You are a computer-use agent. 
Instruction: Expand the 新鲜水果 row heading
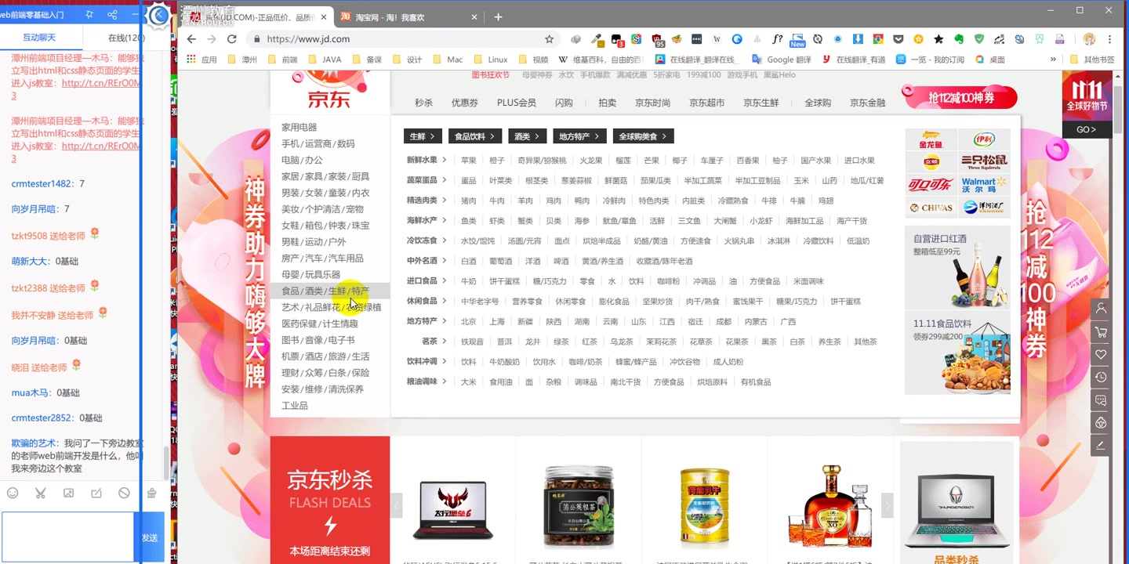tap(427, 160)
